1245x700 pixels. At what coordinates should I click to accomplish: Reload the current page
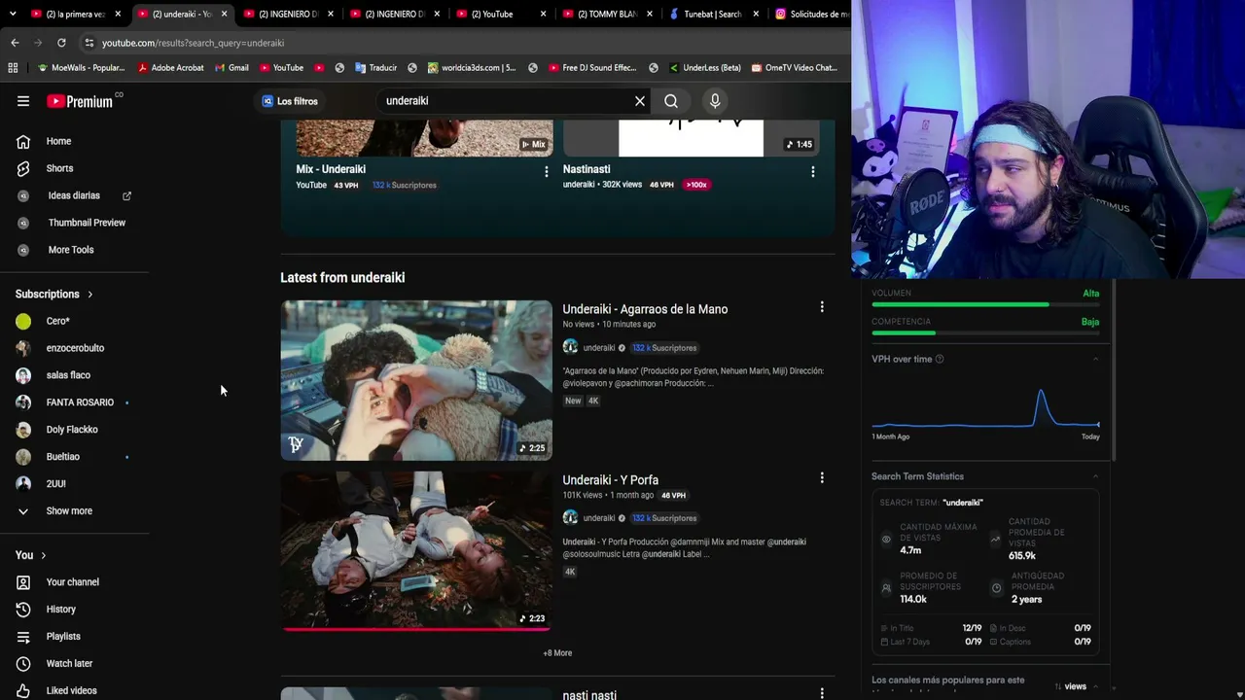(x=61, y=43)
